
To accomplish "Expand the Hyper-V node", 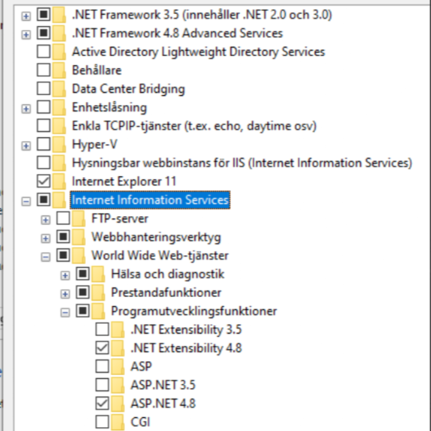I will tap(26, 146).
